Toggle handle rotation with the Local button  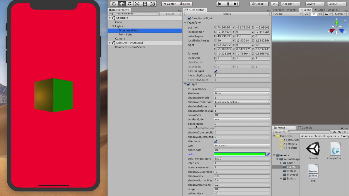(185, 4)
